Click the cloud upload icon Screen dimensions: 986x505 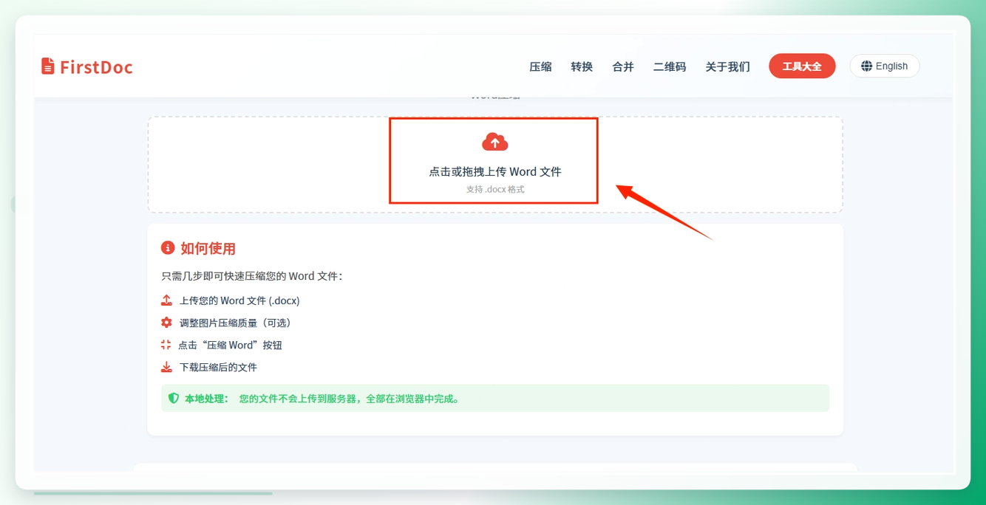[x=494, y=142]
